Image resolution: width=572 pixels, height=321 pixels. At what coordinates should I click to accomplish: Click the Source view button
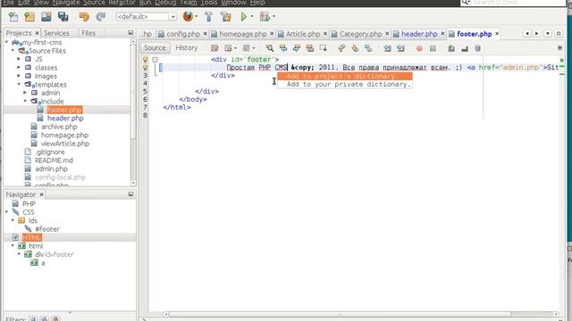155,47
